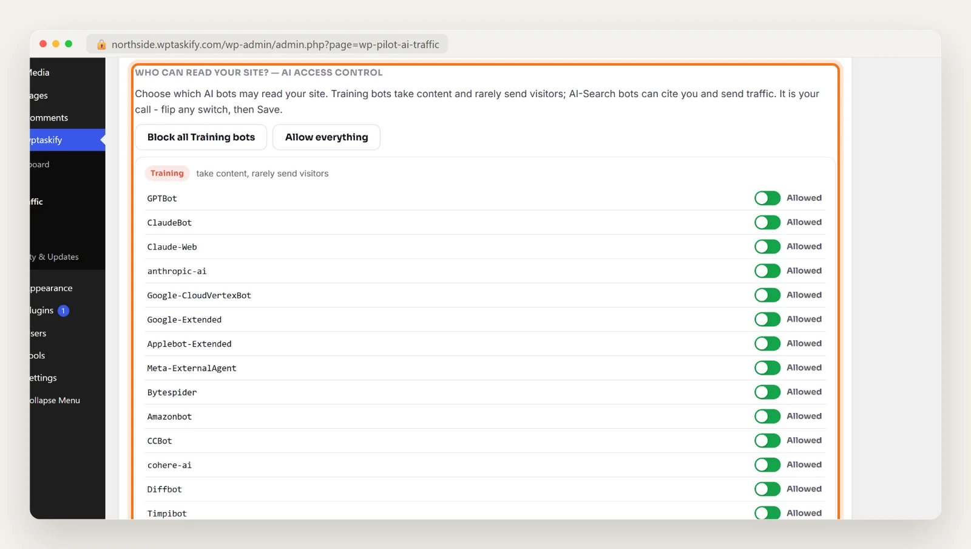Open the Security & Updates submenu item

54,257
